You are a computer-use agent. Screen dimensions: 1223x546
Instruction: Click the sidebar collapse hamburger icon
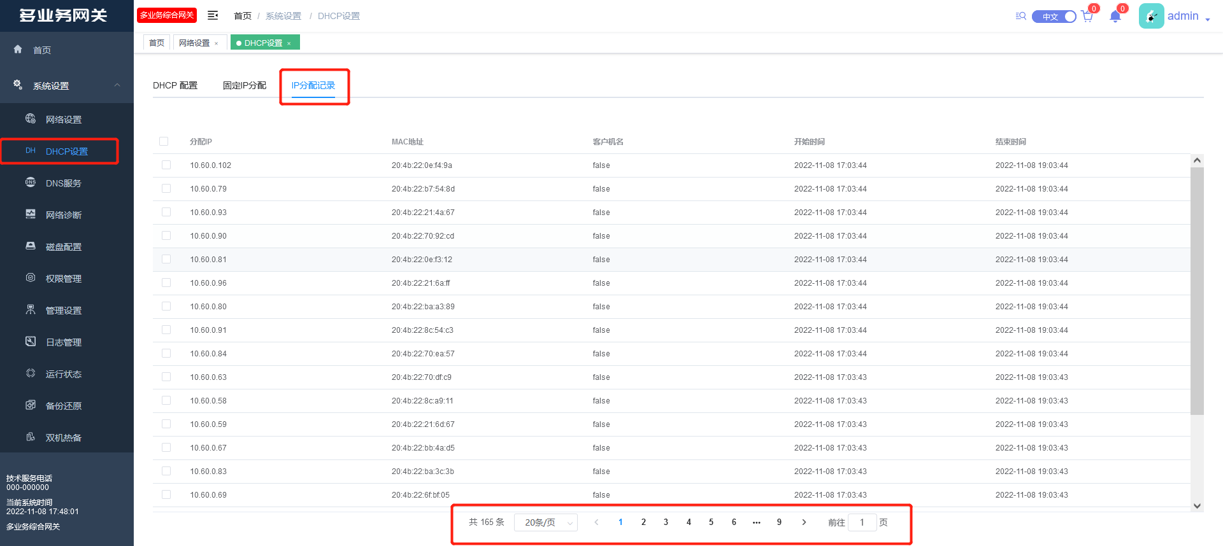[213, 15]
